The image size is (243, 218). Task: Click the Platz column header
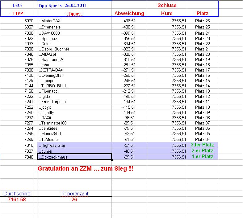(202, 13)
